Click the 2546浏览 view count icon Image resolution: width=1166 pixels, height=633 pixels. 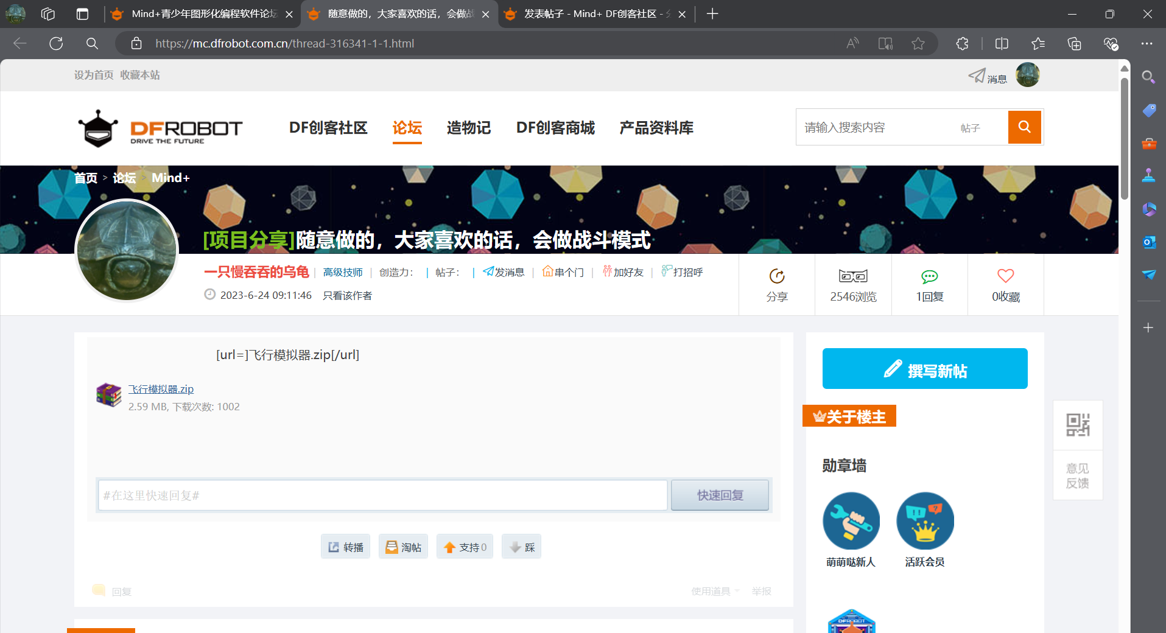tap(853, 276)
